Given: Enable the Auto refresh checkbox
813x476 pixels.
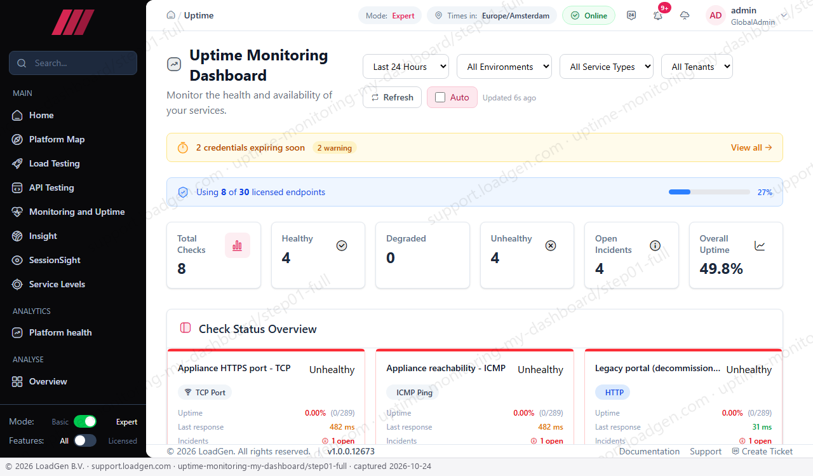Looking at the screenshot, I should 440,97.
